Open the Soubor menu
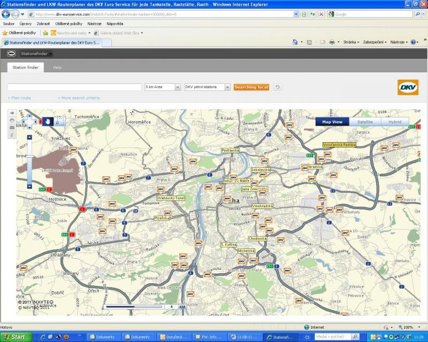The width and height of the screenshot is (428, 342). (9, 24)
